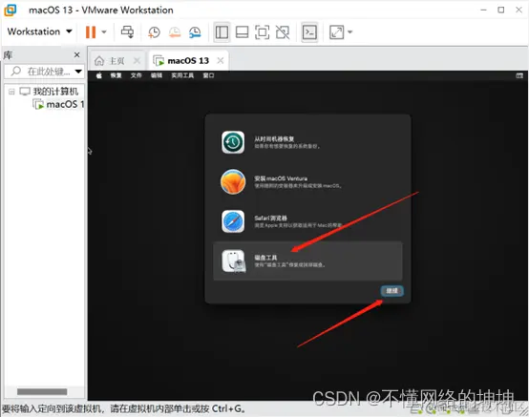The height and width of the screenshot is (417, 529).
Task: Select the Install macOS Ventura icon
Action: [x=233, y=182]
